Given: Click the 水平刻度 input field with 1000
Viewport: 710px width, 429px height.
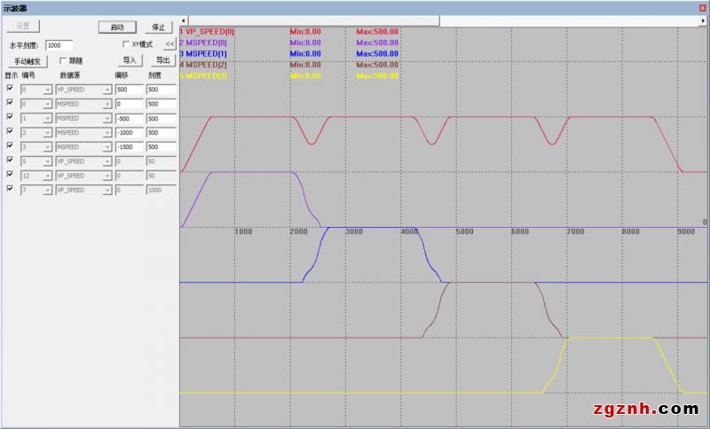Looking at the screenshot, I should point(59,44).
